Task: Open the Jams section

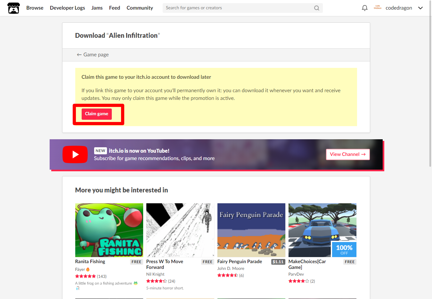Action: (x=97, y=8)
